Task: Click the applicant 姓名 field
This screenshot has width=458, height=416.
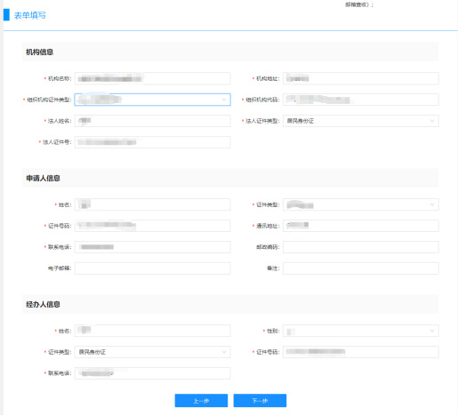Action: (152, 204)
